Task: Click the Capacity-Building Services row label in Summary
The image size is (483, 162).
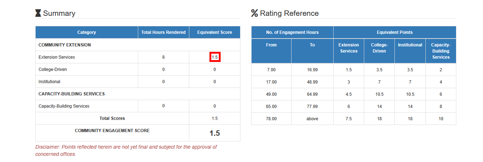Action: [64, 106]
